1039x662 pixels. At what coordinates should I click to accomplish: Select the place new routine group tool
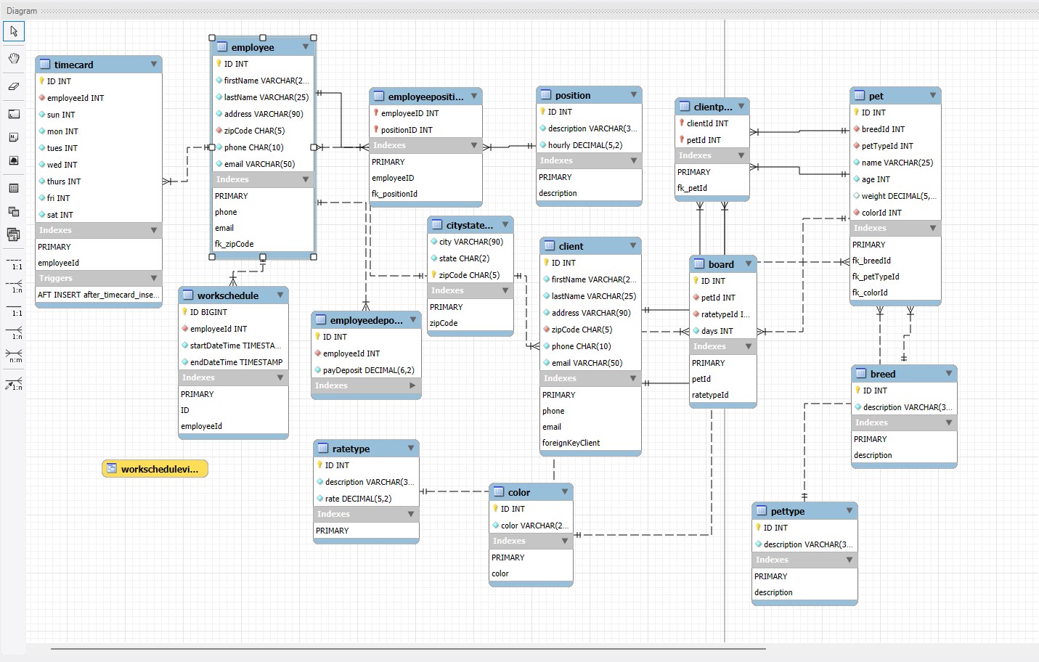[13, 234]
